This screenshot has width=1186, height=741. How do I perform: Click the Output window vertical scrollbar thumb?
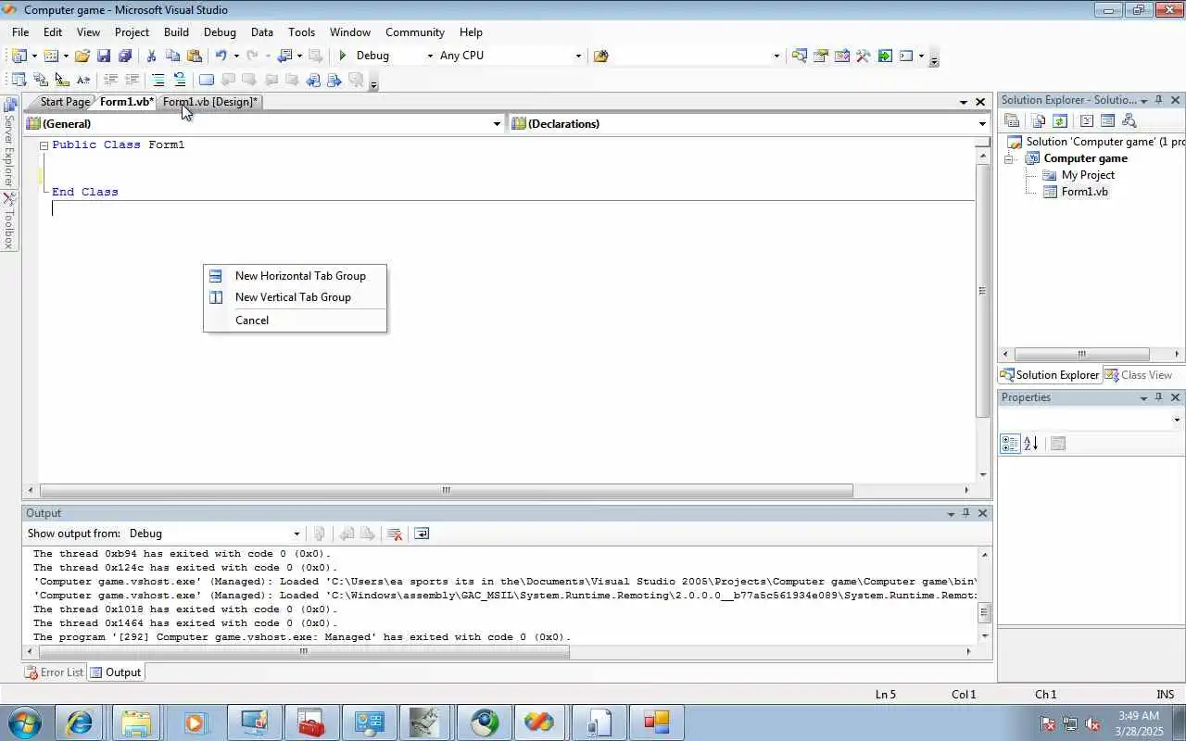(x=984, y=612)
